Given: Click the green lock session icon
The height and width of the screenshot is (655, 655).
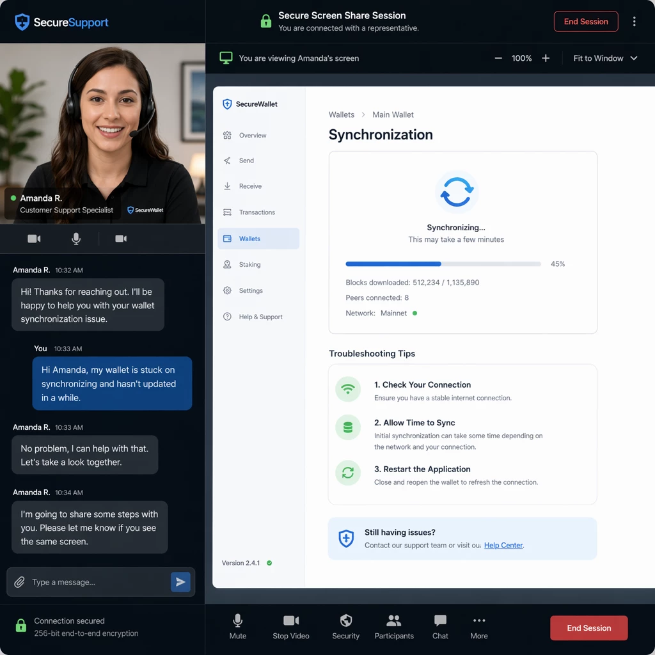Looking at the screenshot, I should [265, 21].
